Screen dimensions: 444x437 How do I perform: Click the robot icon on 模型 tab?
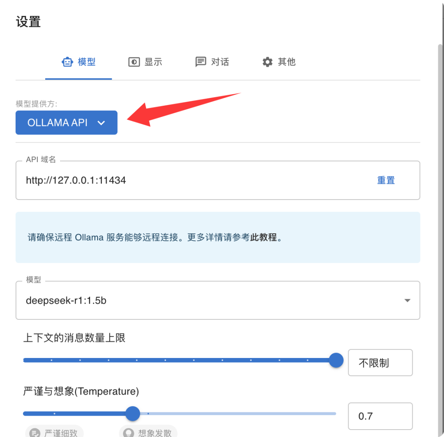tap(67, 62)
